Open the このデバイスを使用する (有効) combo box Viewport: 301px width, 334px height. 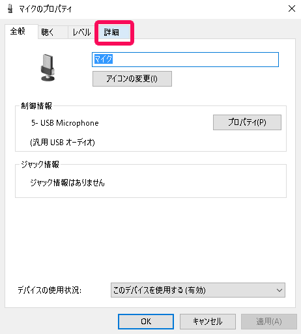coord(198,290)
